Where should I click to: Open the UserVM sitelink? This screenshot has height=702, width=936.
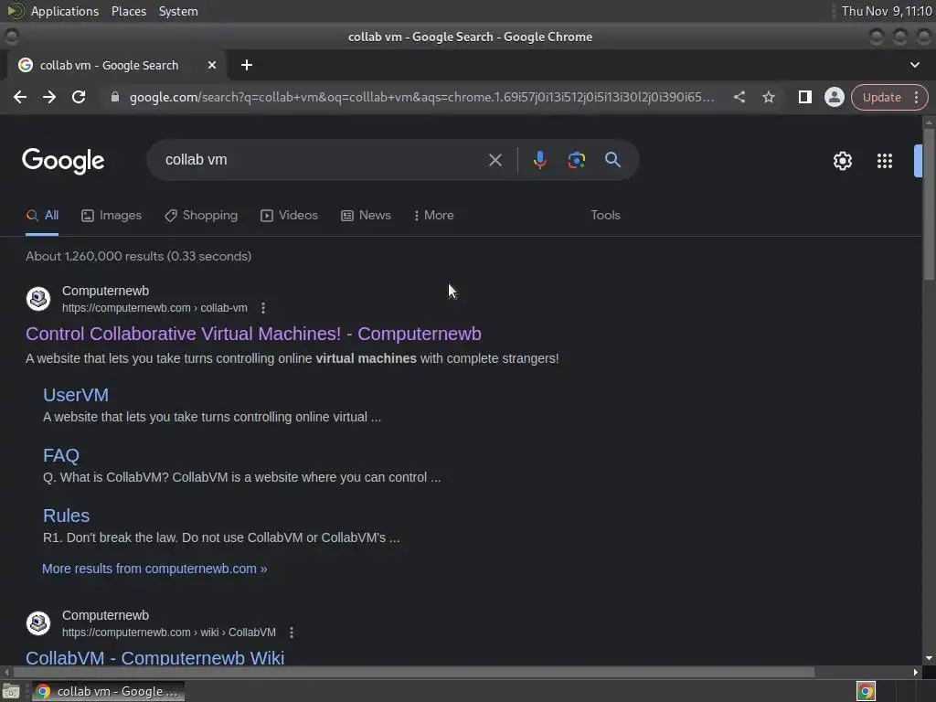[x=76, y=395]
